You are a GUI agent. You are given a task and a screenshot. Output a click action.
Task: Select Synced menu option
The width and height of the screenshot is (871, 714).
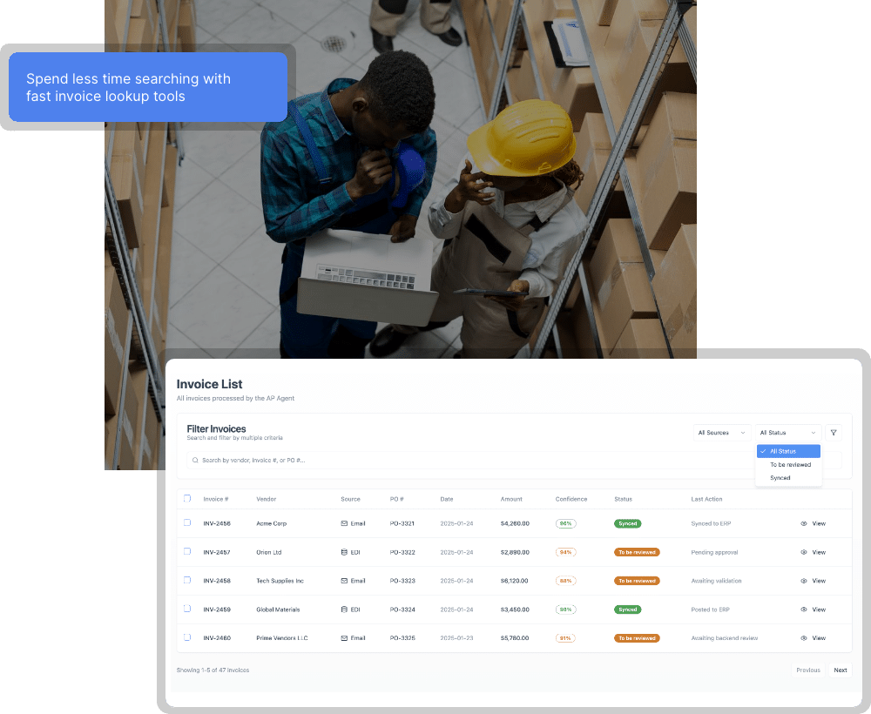click(788, 478)
